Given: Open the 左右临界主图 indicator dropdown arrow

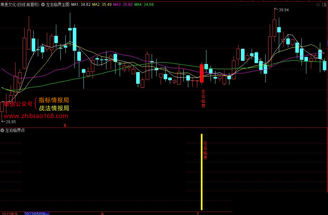Looking at the screenshot, I should point(43,5).
